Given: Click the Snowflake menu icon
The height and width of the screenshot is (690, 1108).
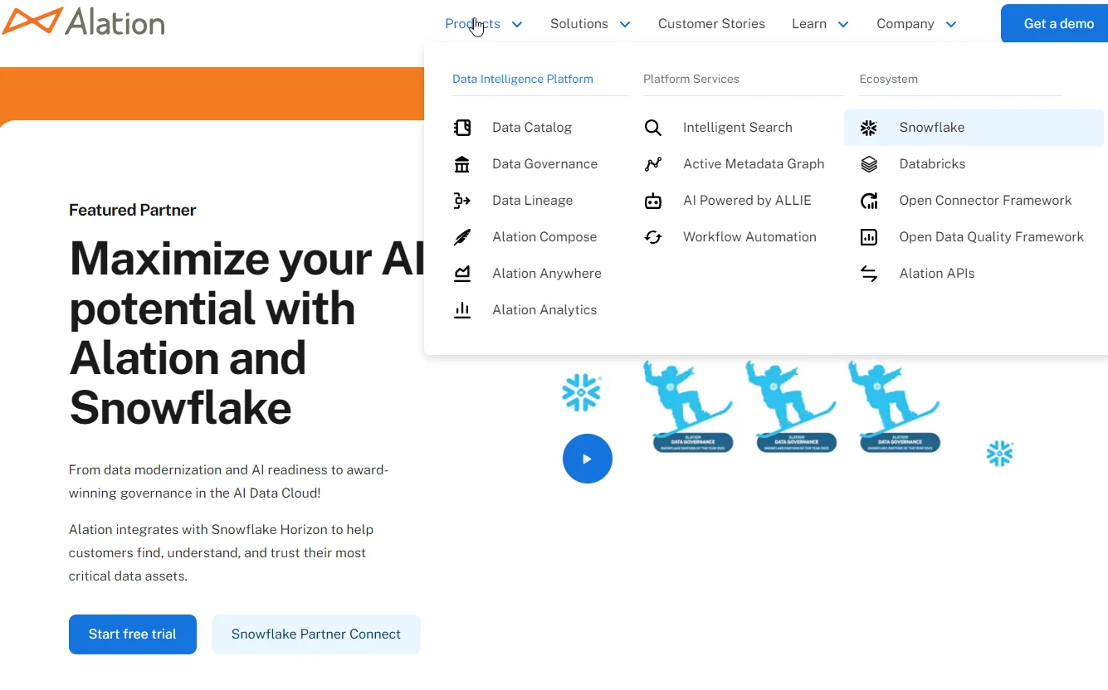Looking at the screenshot, I should [869, 128].
